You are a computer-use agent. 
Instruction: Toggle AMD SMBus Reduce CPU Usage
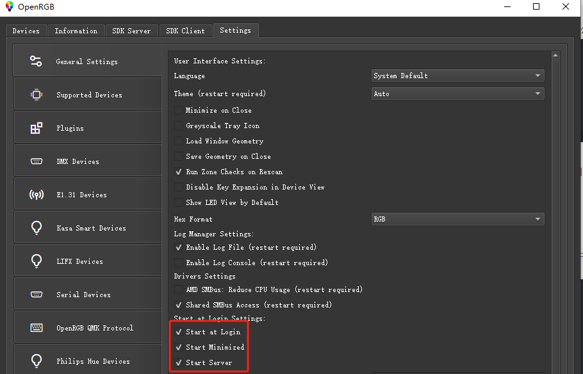179,289
